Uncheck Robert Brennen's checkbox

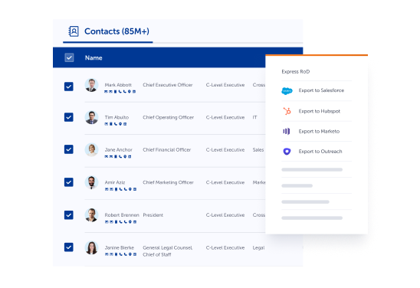pyautogui.click(x=69, y=215)
